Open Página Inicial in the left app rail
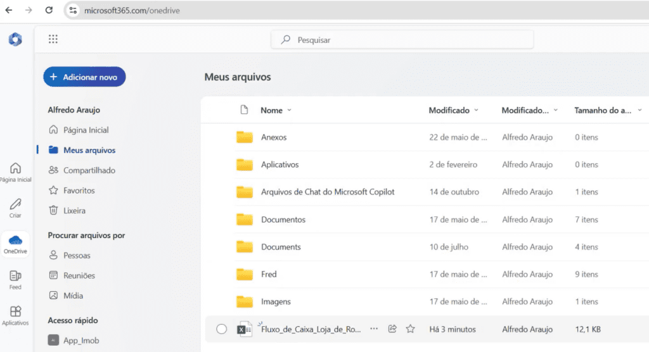Screen dimensions: 649x352 pos(15,172)
